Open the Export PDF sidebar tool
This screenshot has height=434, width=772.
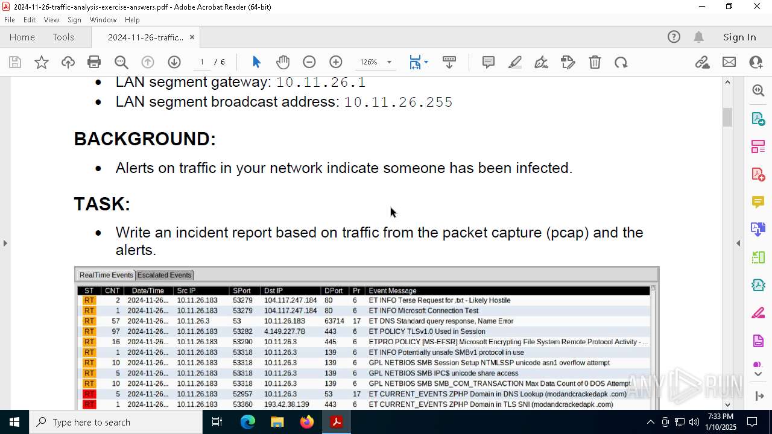pos(758,118)
